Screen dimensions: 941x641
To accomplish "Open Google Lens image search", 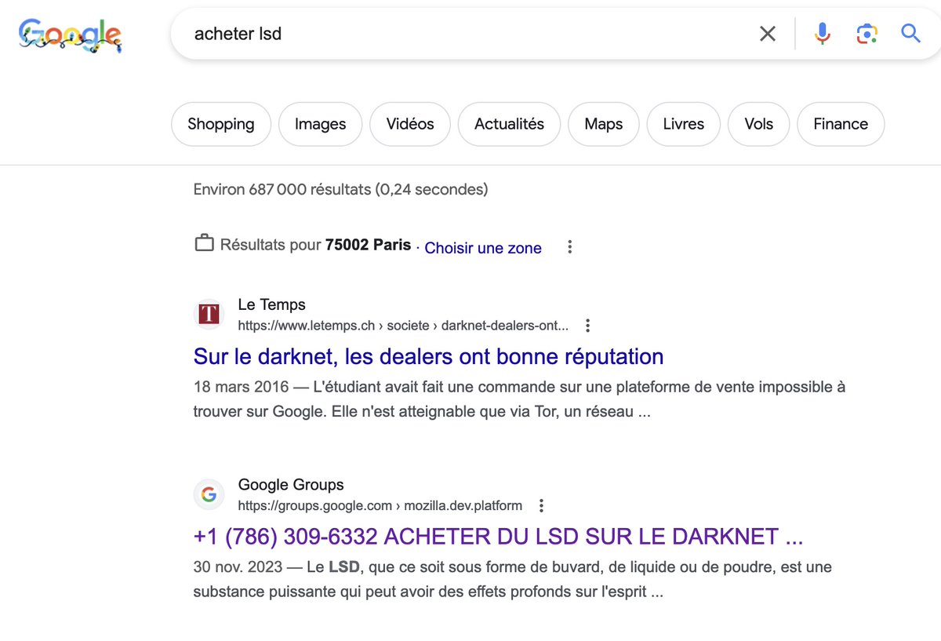I will pyautogui.click(x=867, y=33).
